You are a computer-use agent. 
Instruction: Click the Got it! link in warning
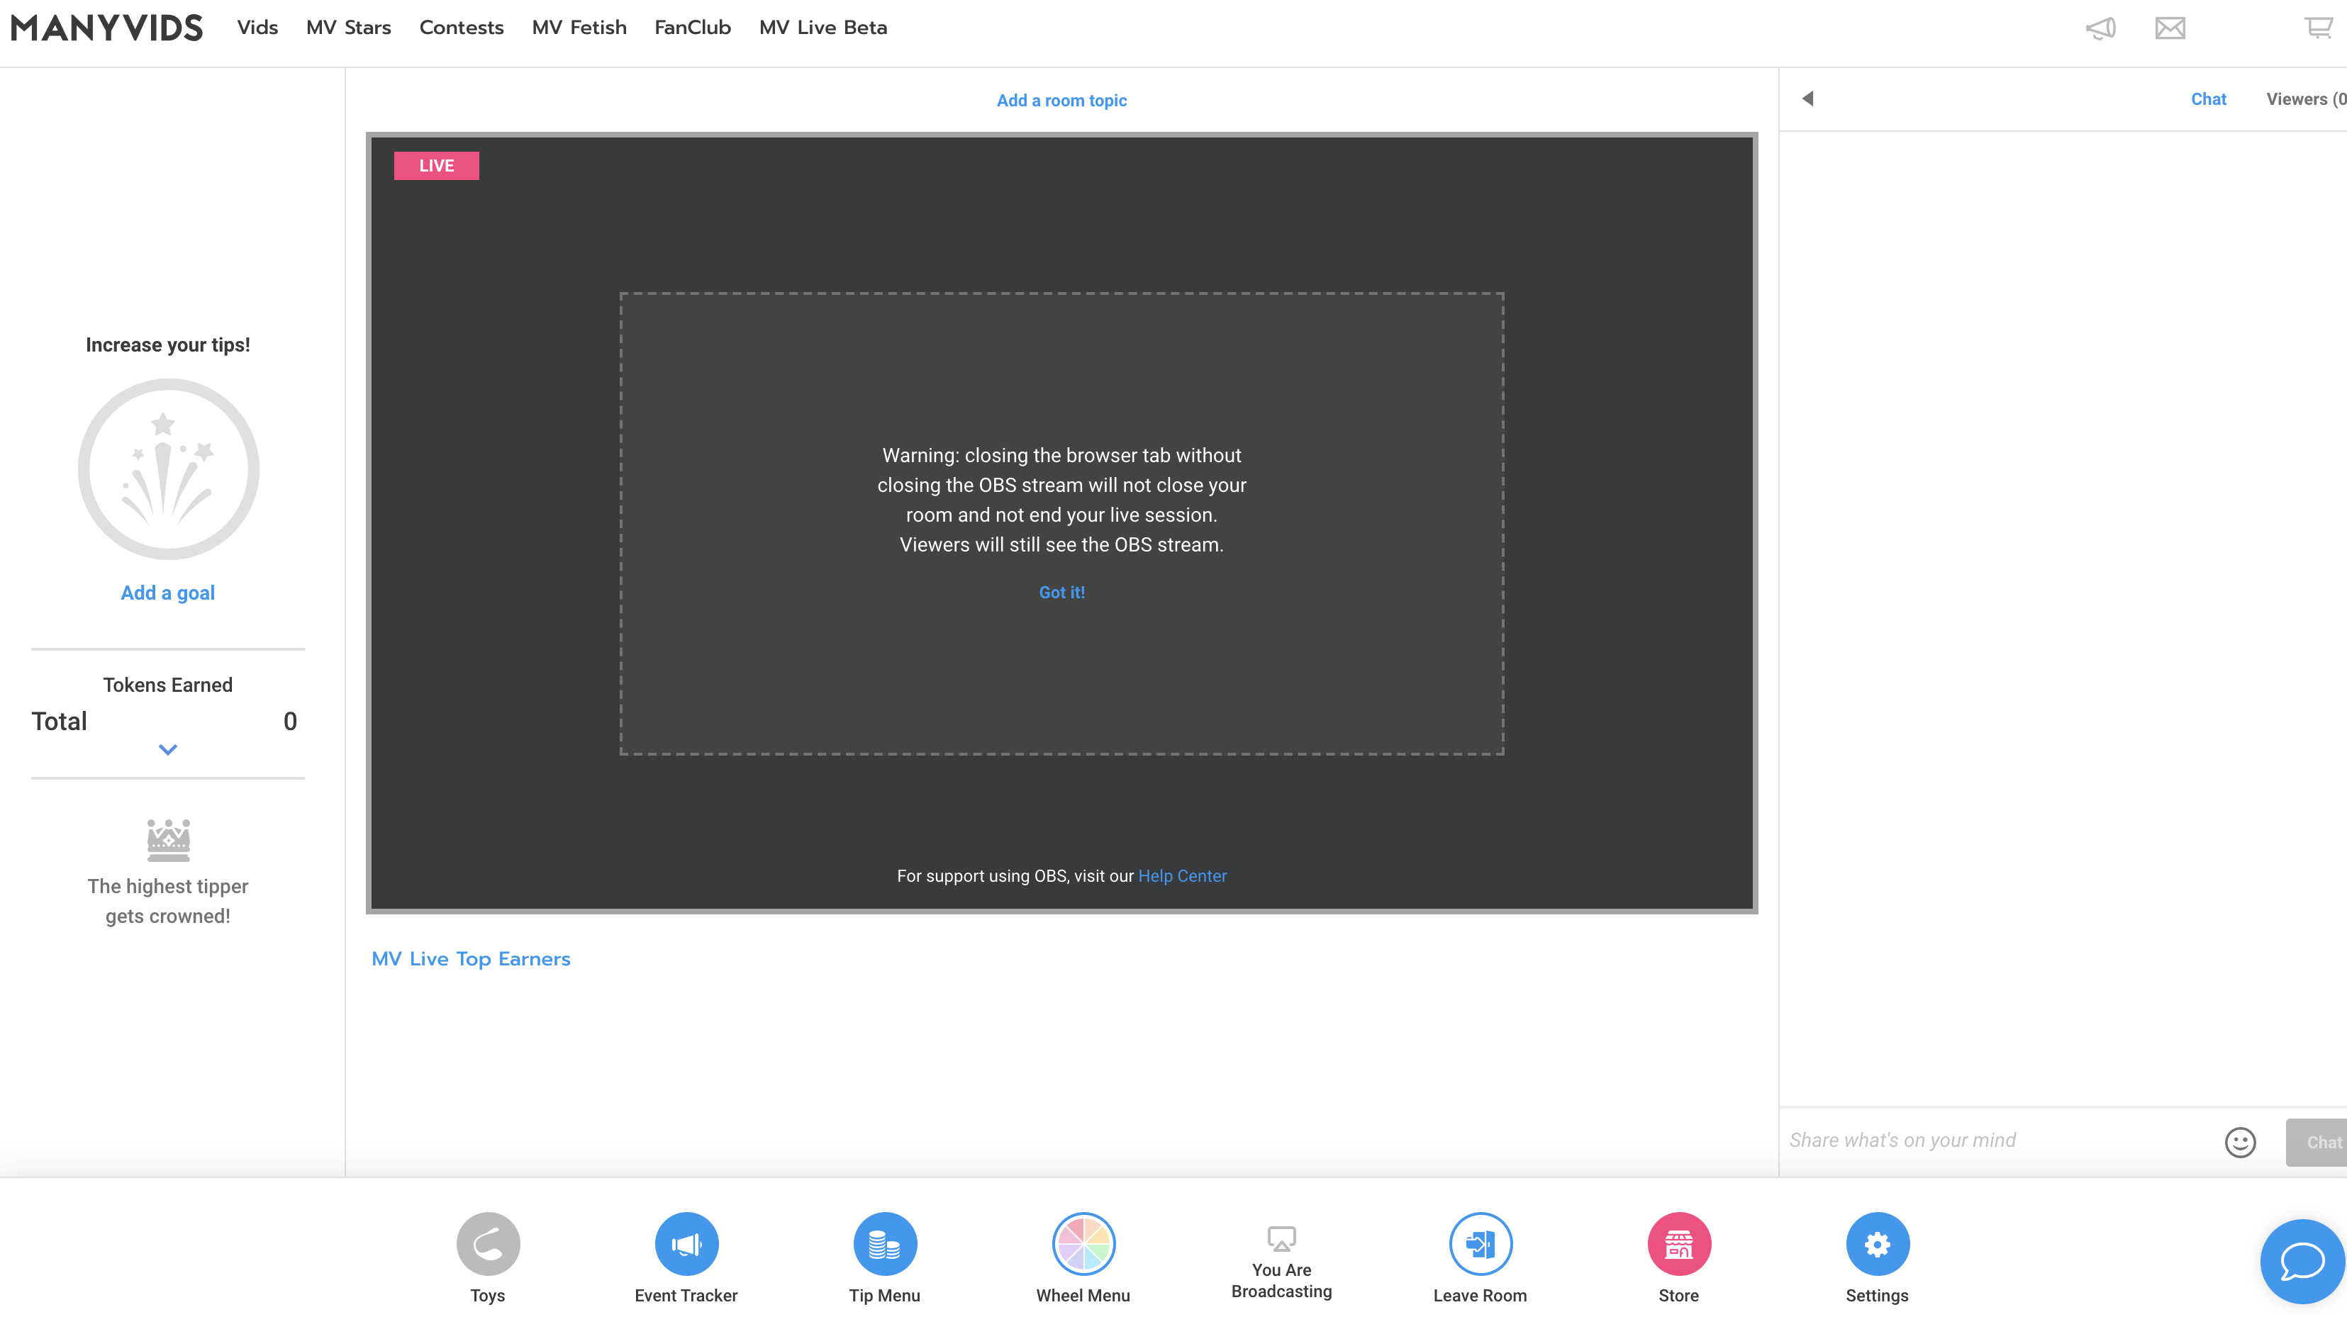click(1061, 592)
